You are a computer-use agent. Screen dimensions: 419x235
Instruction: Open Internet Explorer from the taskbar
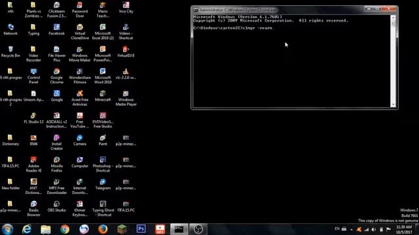(x=27, y=229)
